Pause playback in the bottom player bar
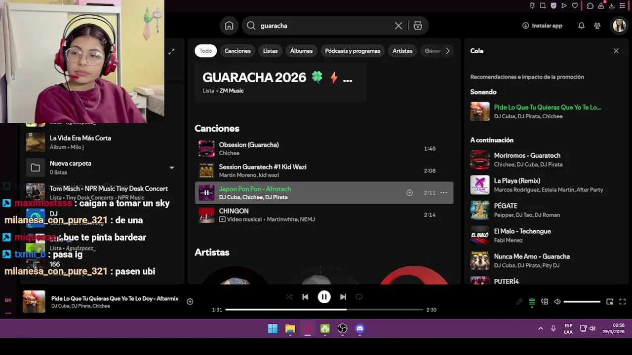This screenshot has height=355, width=632. [x=324, y=297]
